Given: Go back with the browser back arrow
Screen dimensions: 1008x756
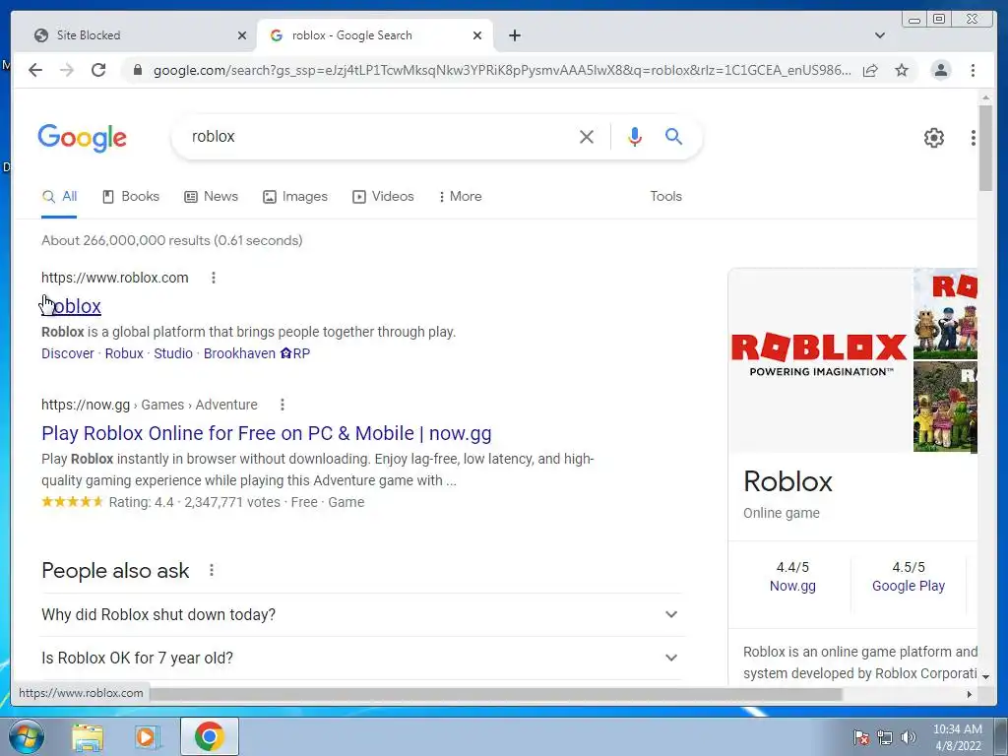Looking at the screenshot, I should click(35, 70).
